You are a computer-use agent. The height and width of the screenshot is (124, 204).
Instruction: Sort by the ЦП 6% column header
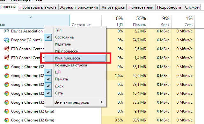113,22
